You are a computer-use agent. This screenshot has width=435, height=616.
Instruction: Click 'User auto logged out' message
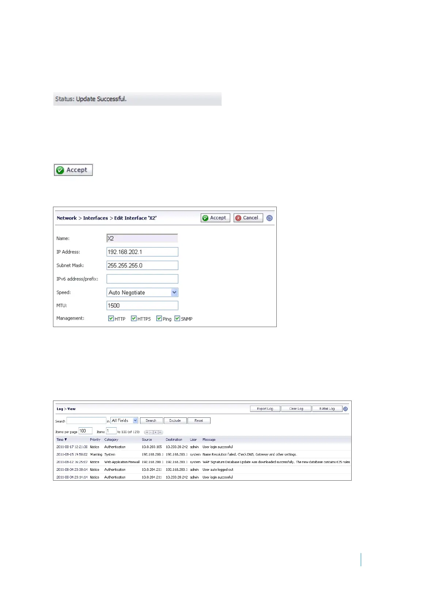[x=218, y=470]
